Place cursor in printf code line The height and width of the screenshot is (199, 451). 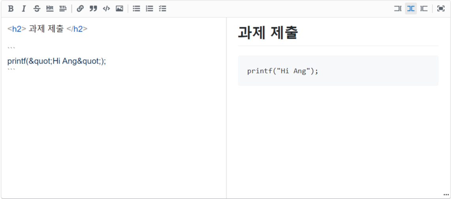(x=56, y=61)
